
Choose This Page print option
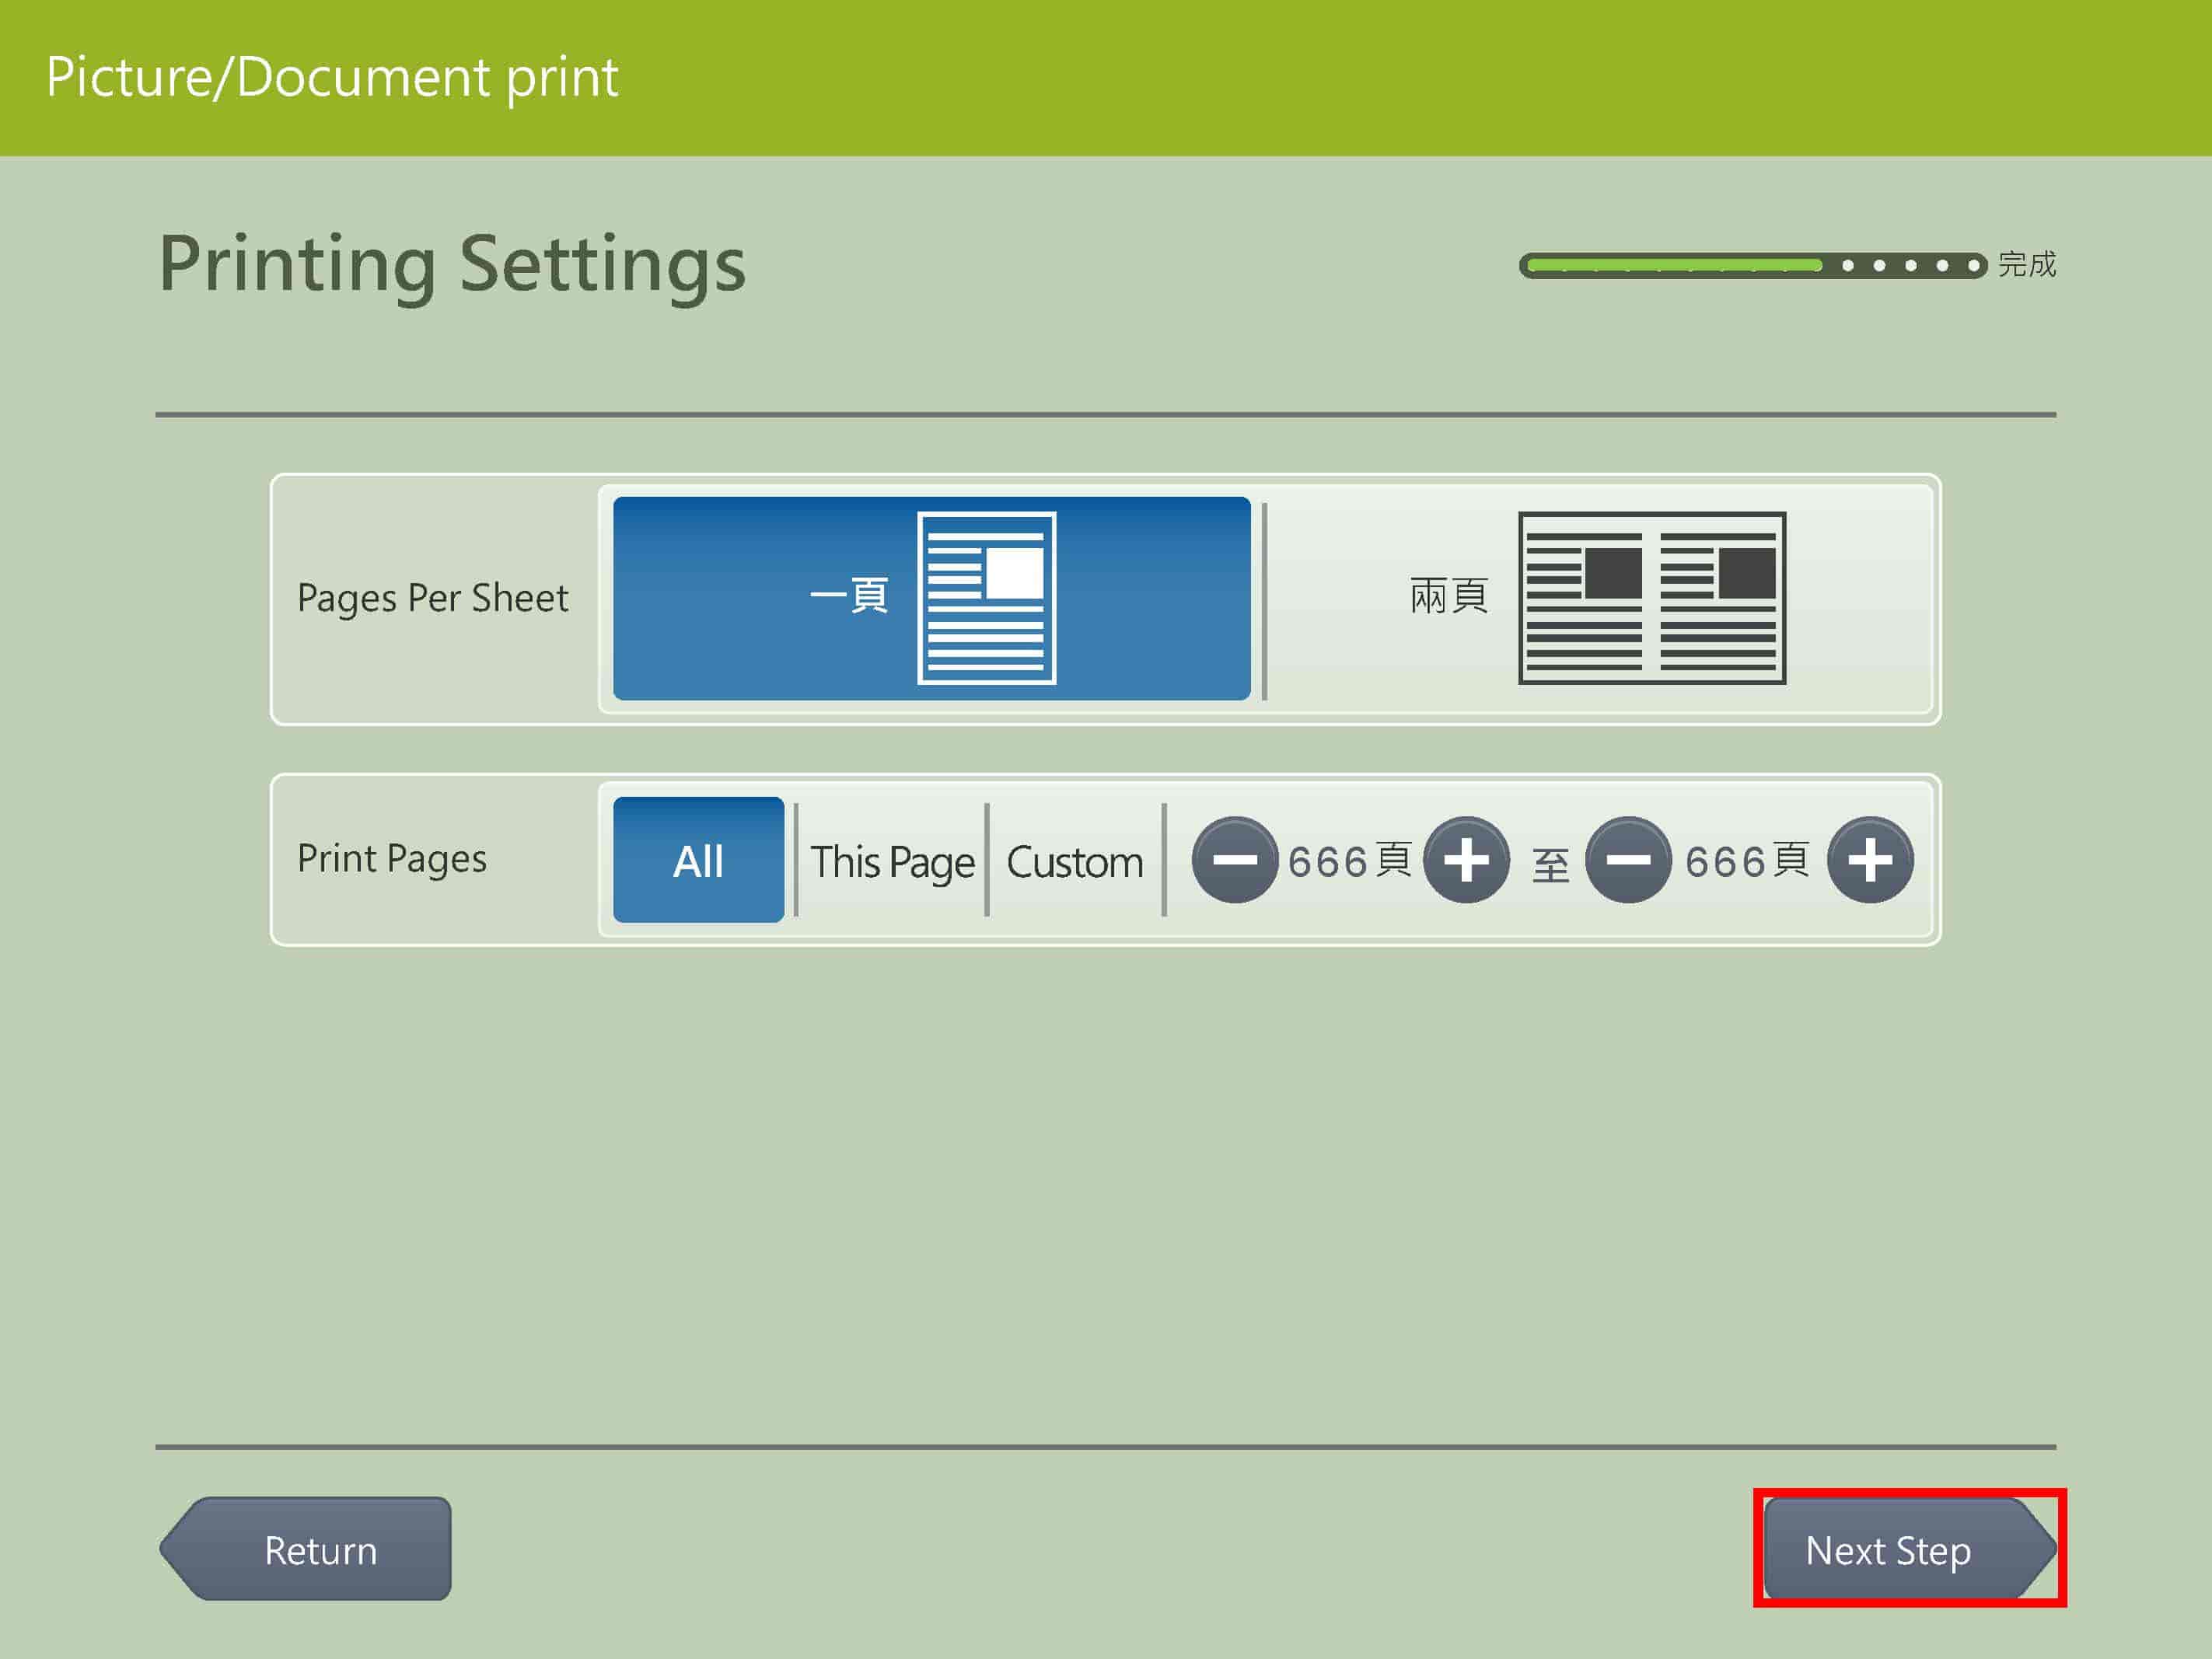[x=892, y=861]
